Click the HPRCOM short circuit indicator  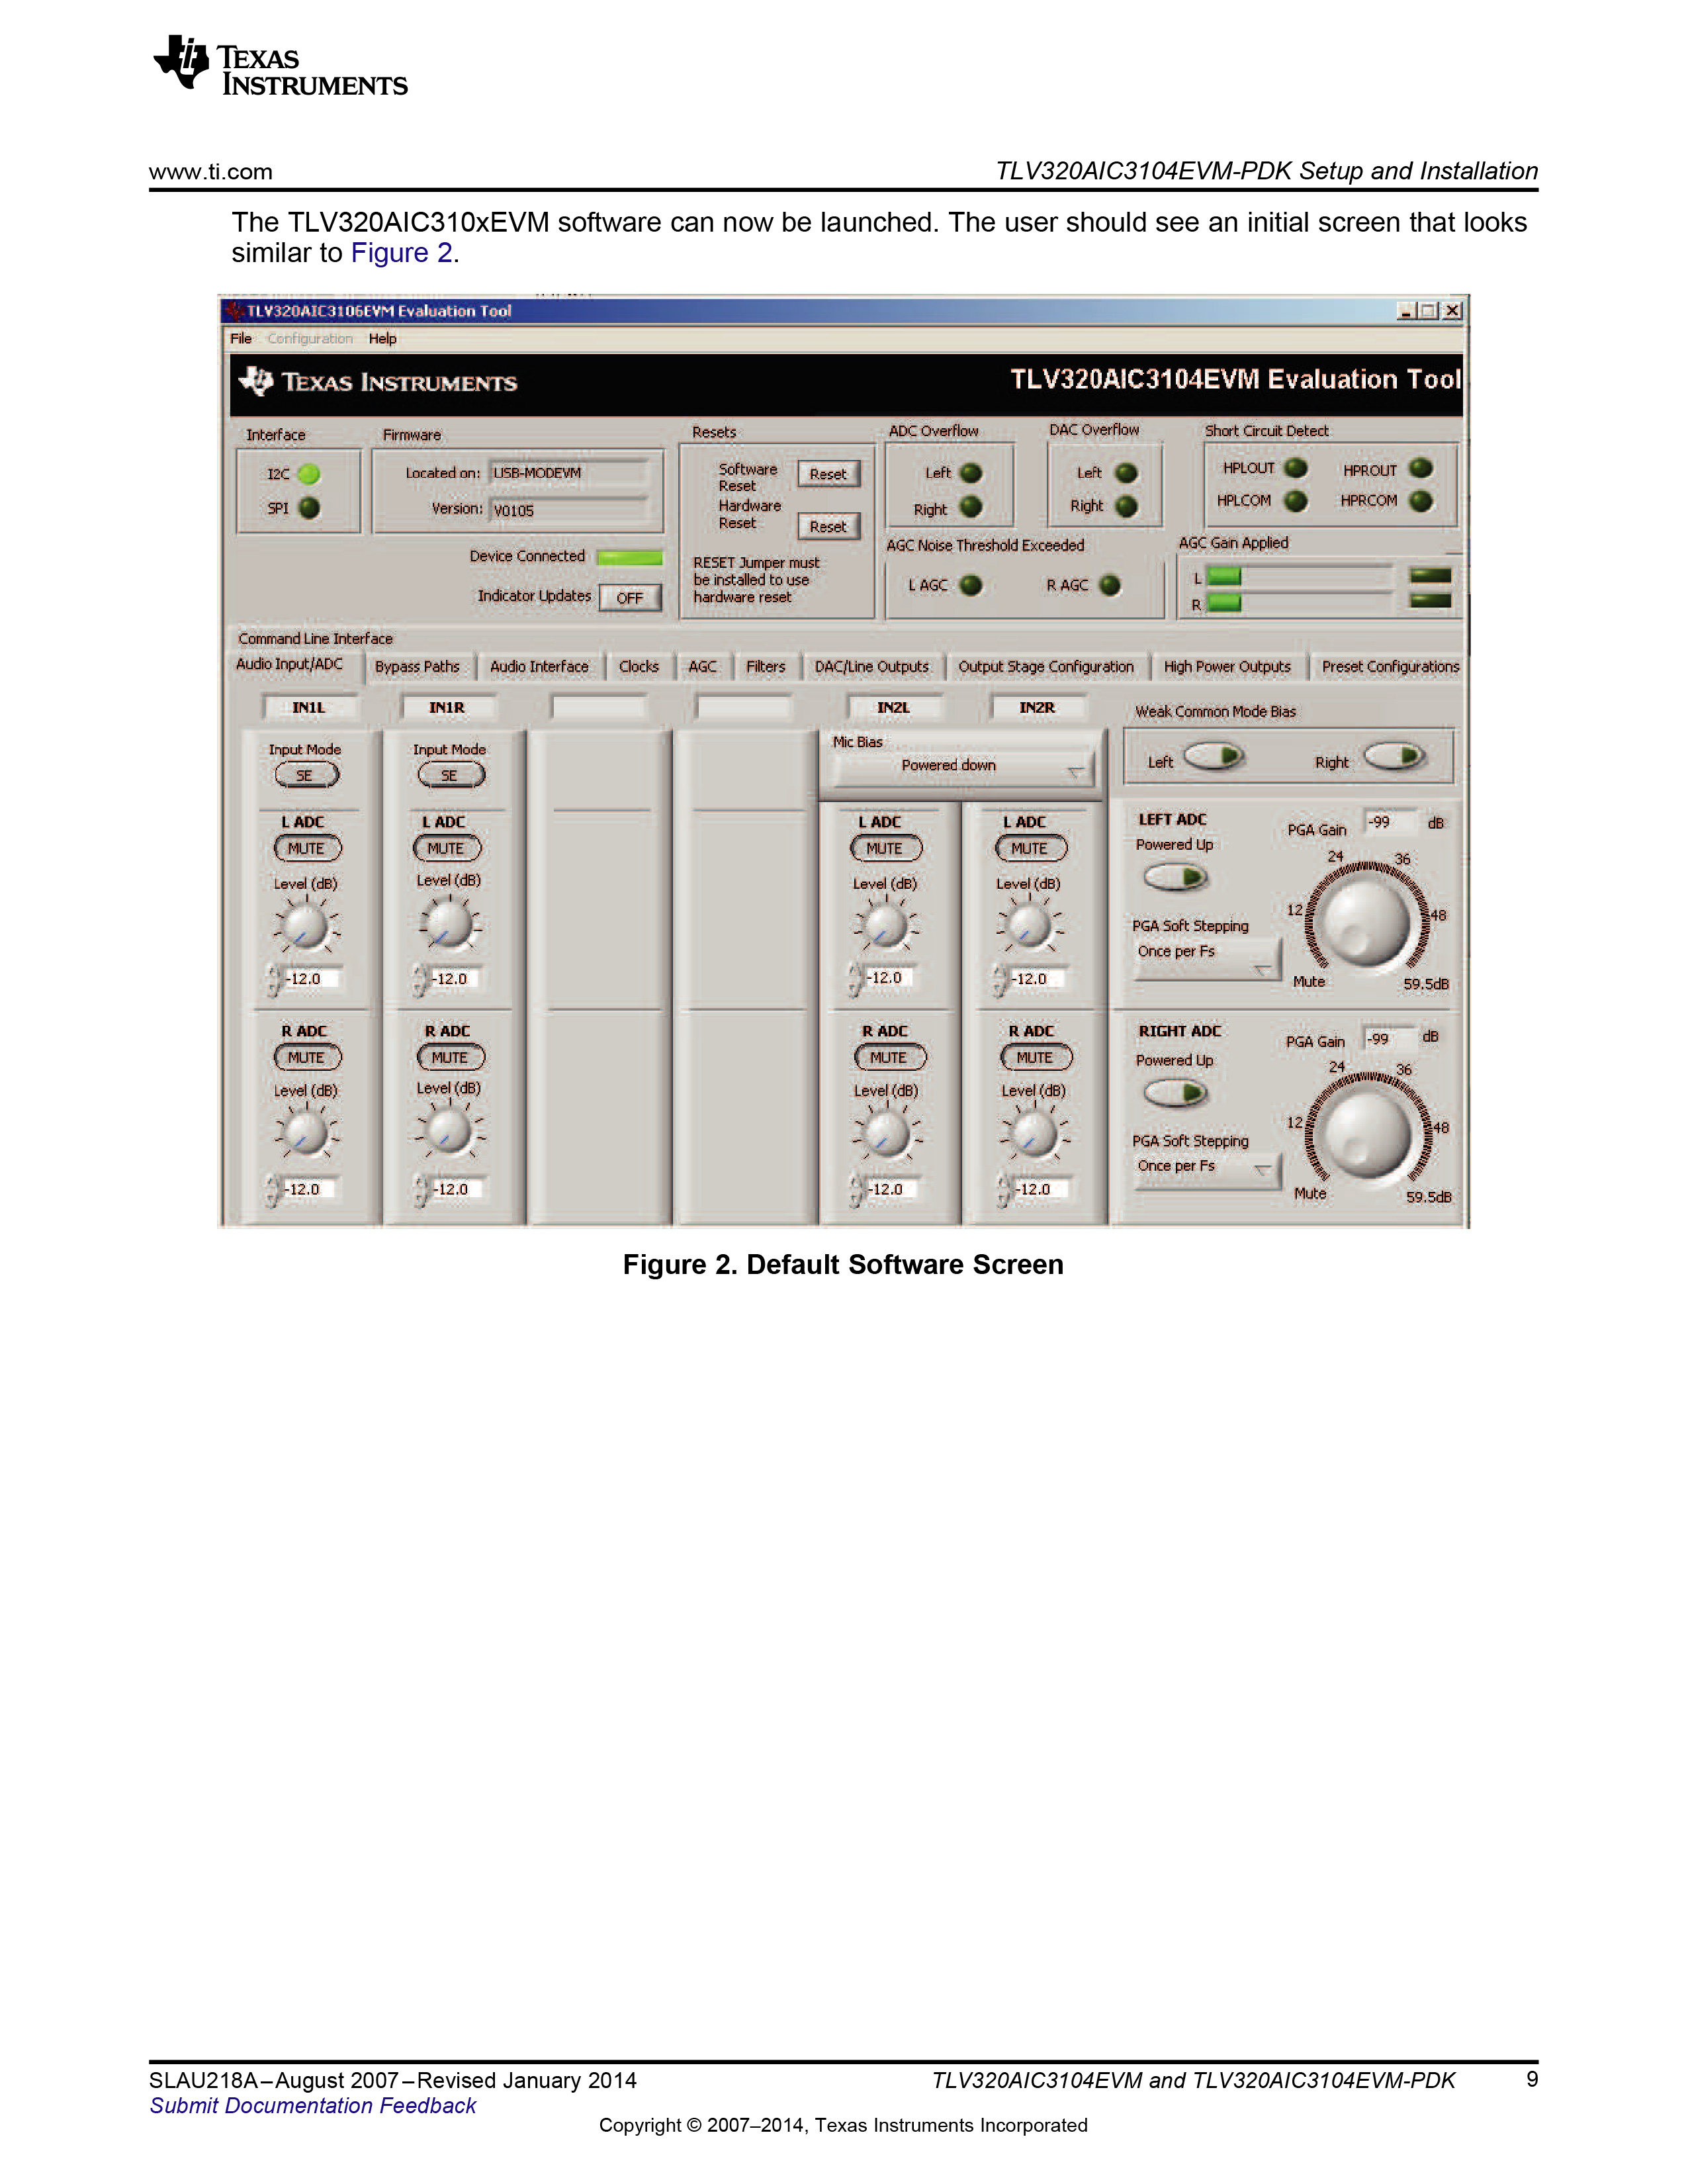click(x=1421, y=500)
